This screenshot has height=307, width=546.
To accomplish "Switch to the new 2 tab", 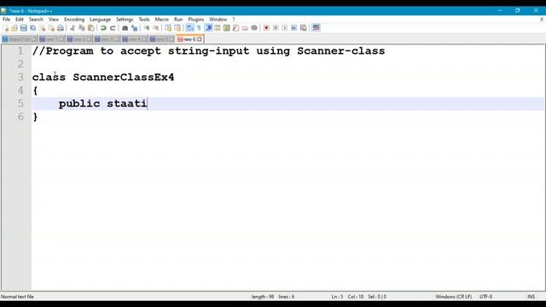I will pyautogui.click(x=79, y=39).
